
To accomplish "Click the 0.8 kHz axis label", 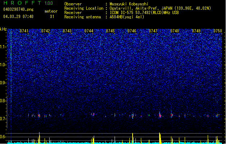I will pos(3,101).
